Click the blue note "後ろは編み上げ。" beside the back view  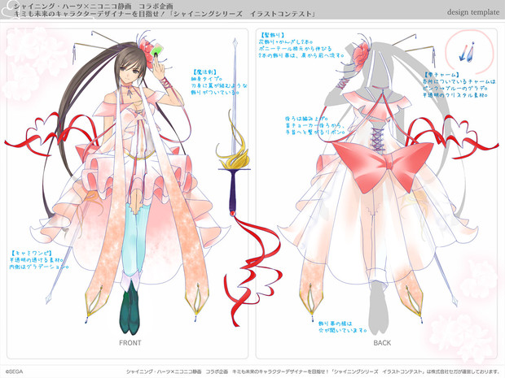point(307,119)
